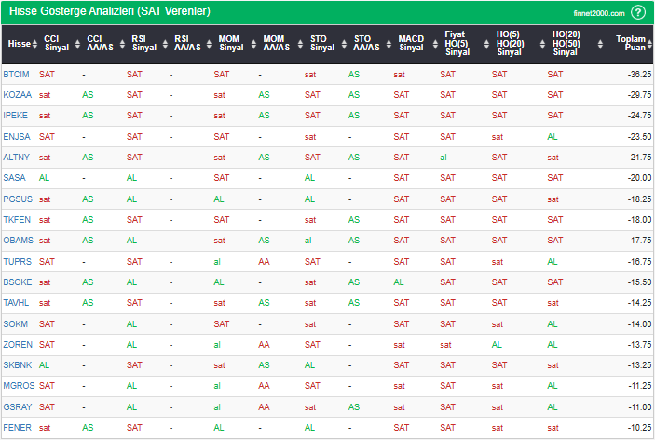The height and width of the screenshot is (440, 655).
Task: Open the TUPRS stock link
Action: click(18, 261)
